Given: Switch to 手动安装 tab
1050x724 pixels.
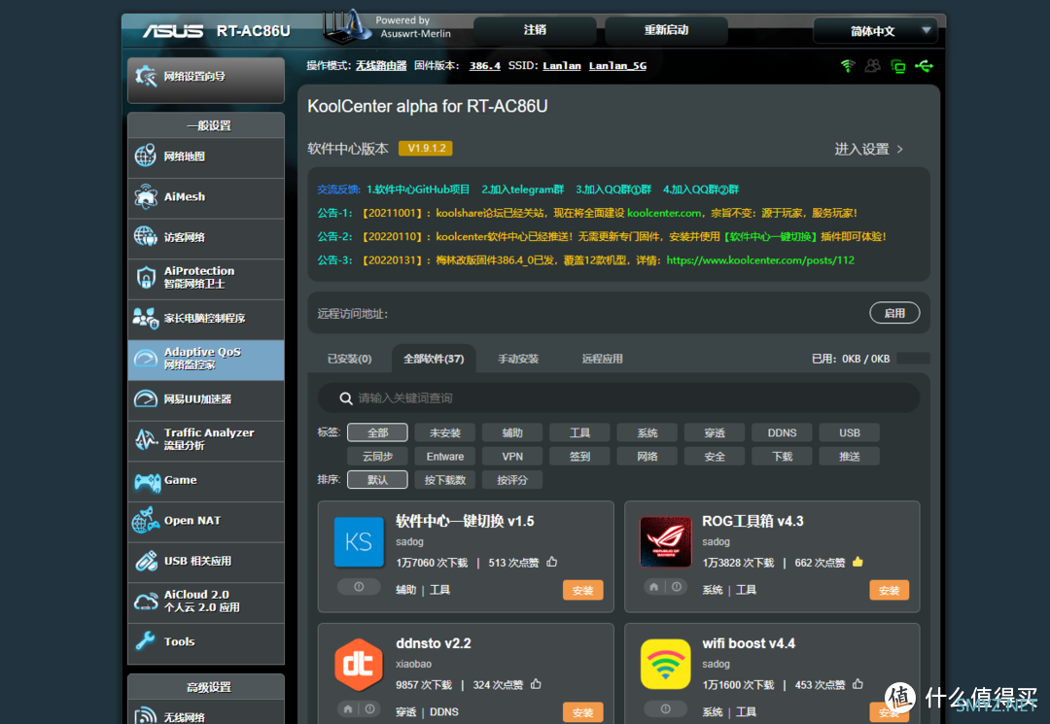Looking at the screenshot, I should pos(518,359).
